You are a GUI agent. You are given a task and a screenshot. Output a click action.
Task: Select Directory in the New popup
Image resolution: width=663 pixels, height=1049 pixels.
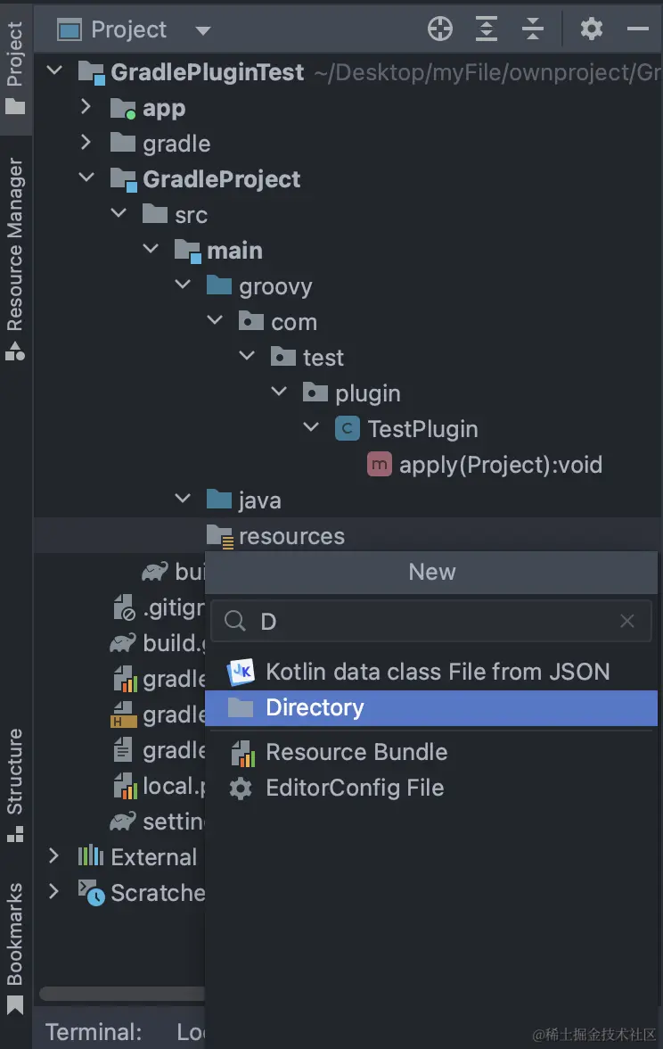coord(315,708)
